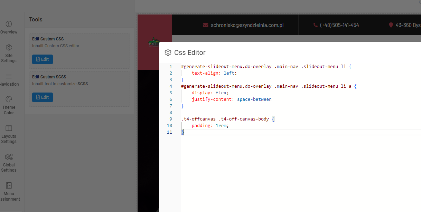Open the Overview sidebar icon
Screen dimensions: 421x212
tap(9, 24)
